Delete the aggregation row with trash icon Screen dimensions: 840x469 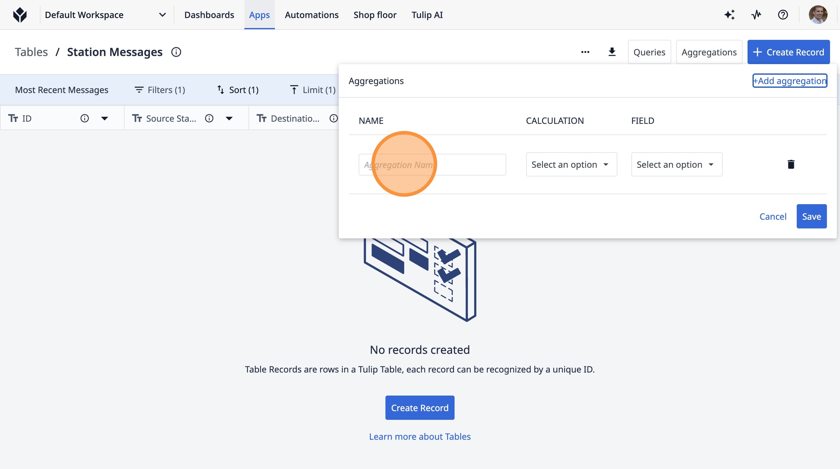pos(791,164)
